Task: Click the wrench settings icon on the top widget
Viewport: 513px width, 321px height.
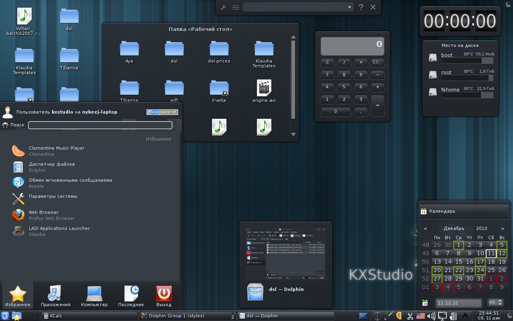Action: [x=224, y=7]
